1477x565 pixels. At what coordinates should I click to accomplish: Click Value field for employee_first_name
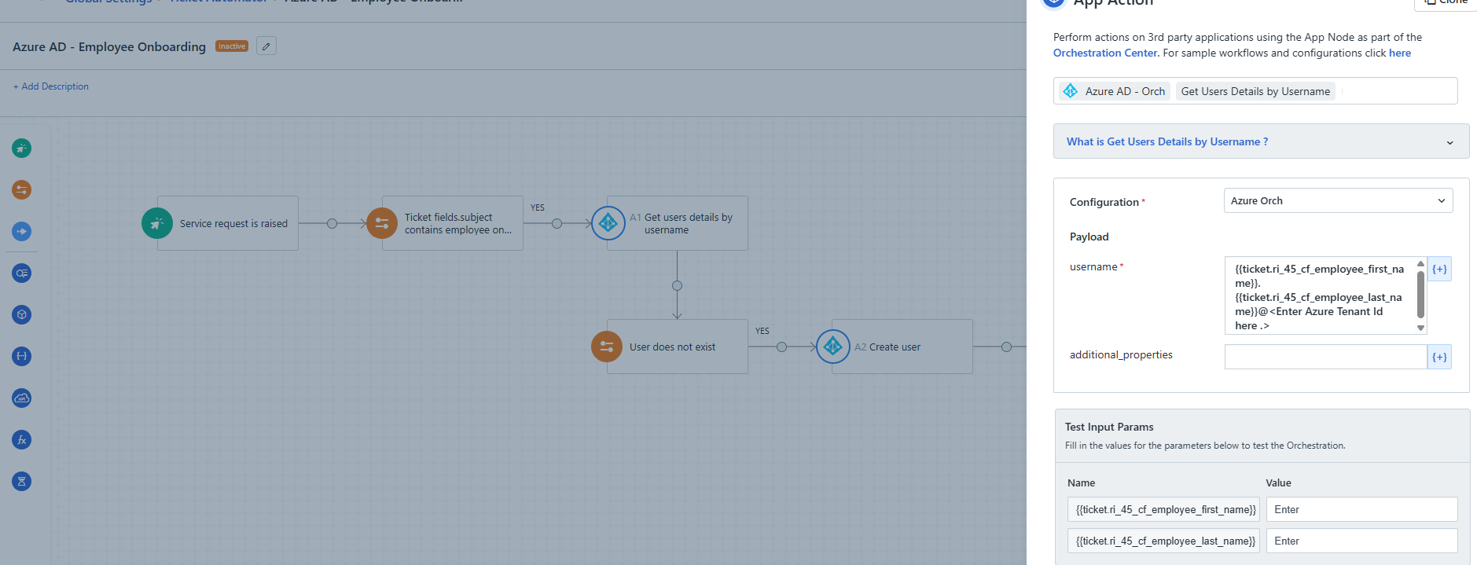tap(1361, 509)
